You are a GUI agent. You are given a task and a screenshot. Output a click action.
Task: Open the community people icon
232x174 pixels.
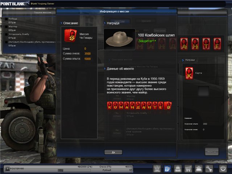tap(198, 168)
